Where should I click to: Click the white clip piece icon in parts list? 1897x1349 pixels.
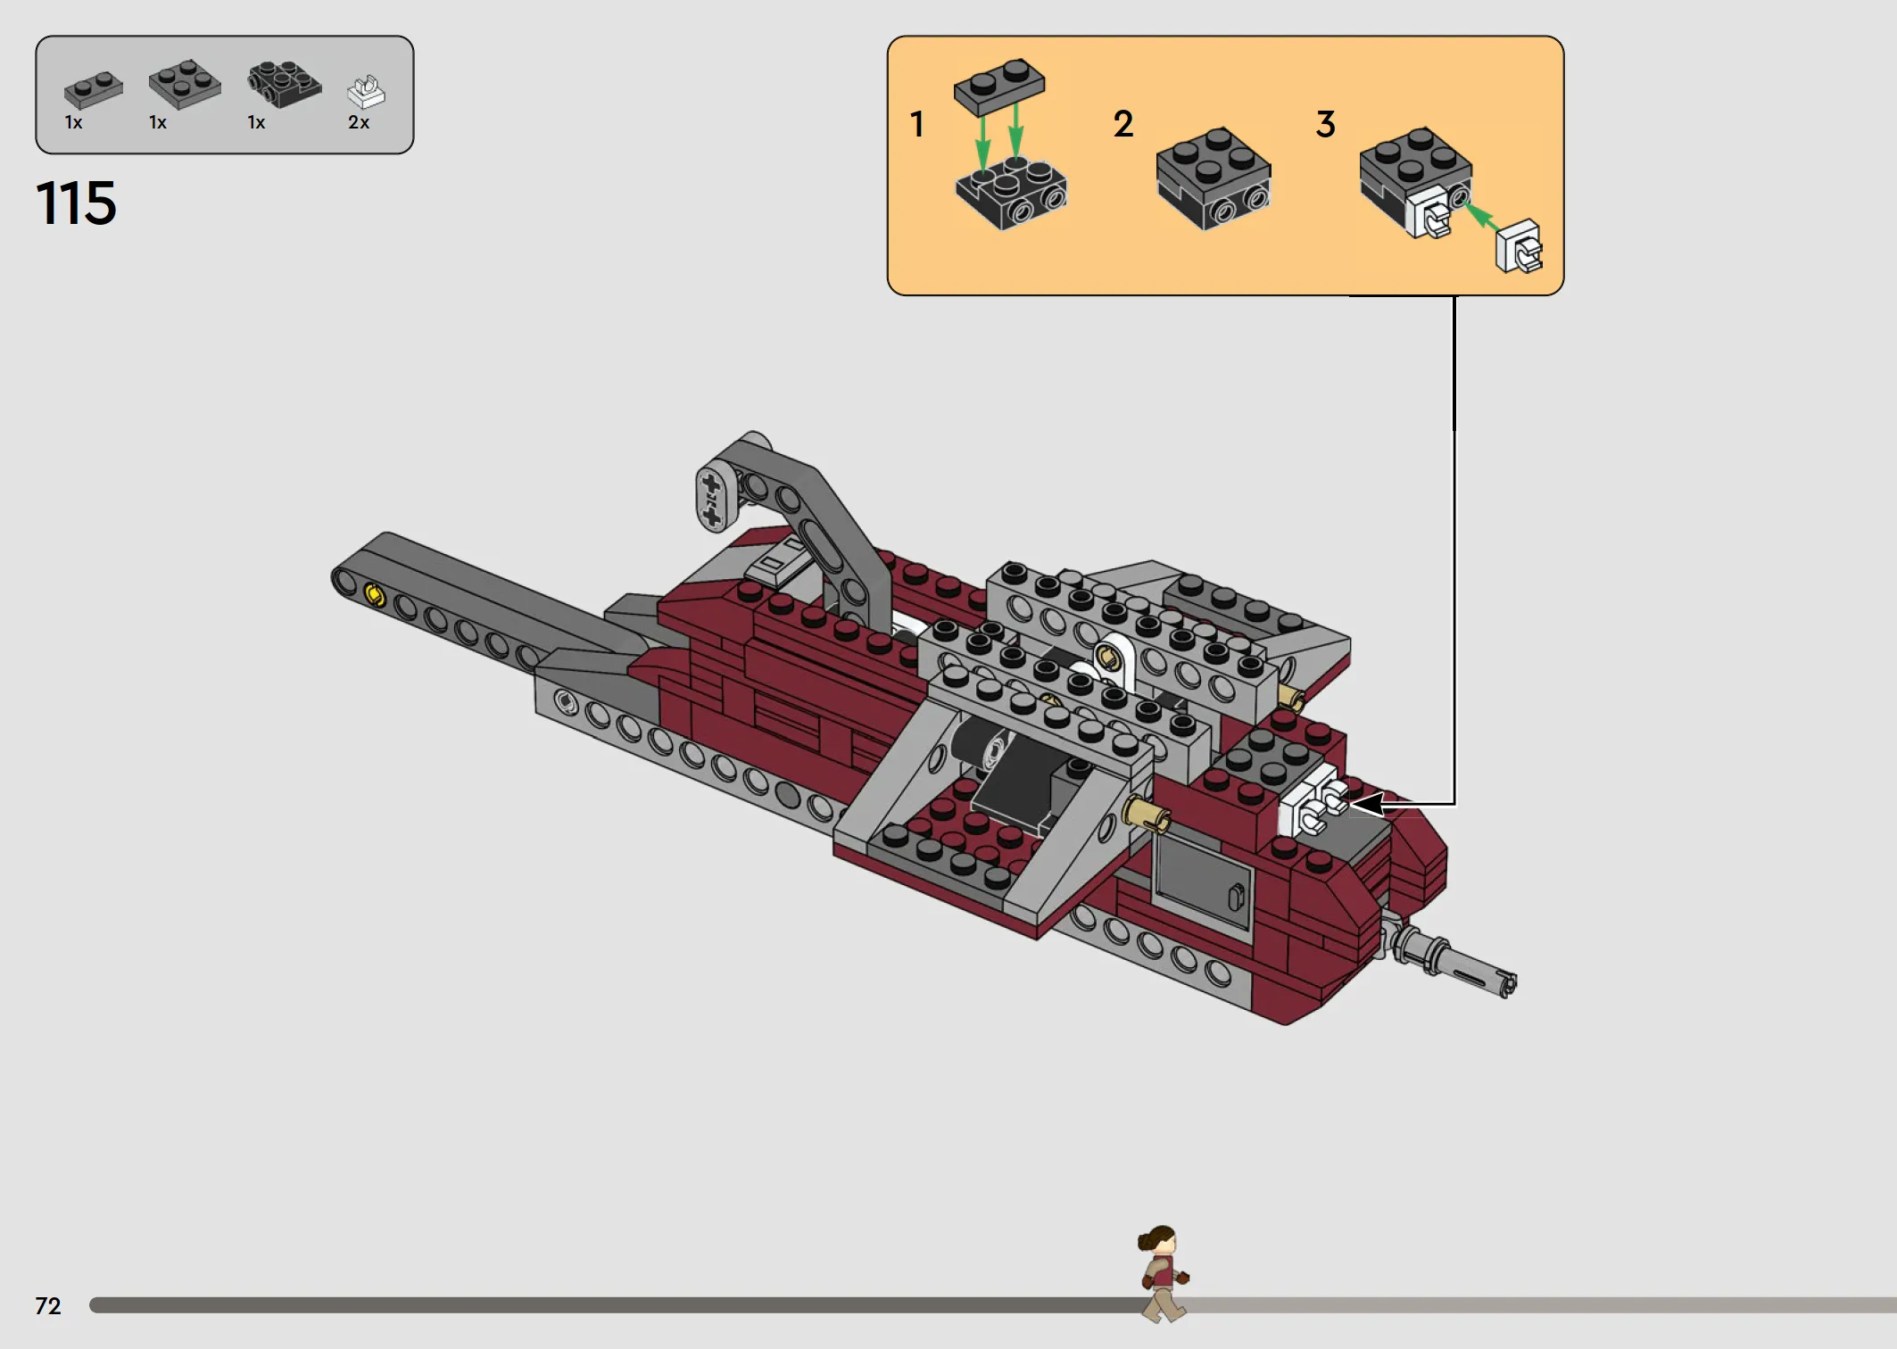tap(366, 91)
